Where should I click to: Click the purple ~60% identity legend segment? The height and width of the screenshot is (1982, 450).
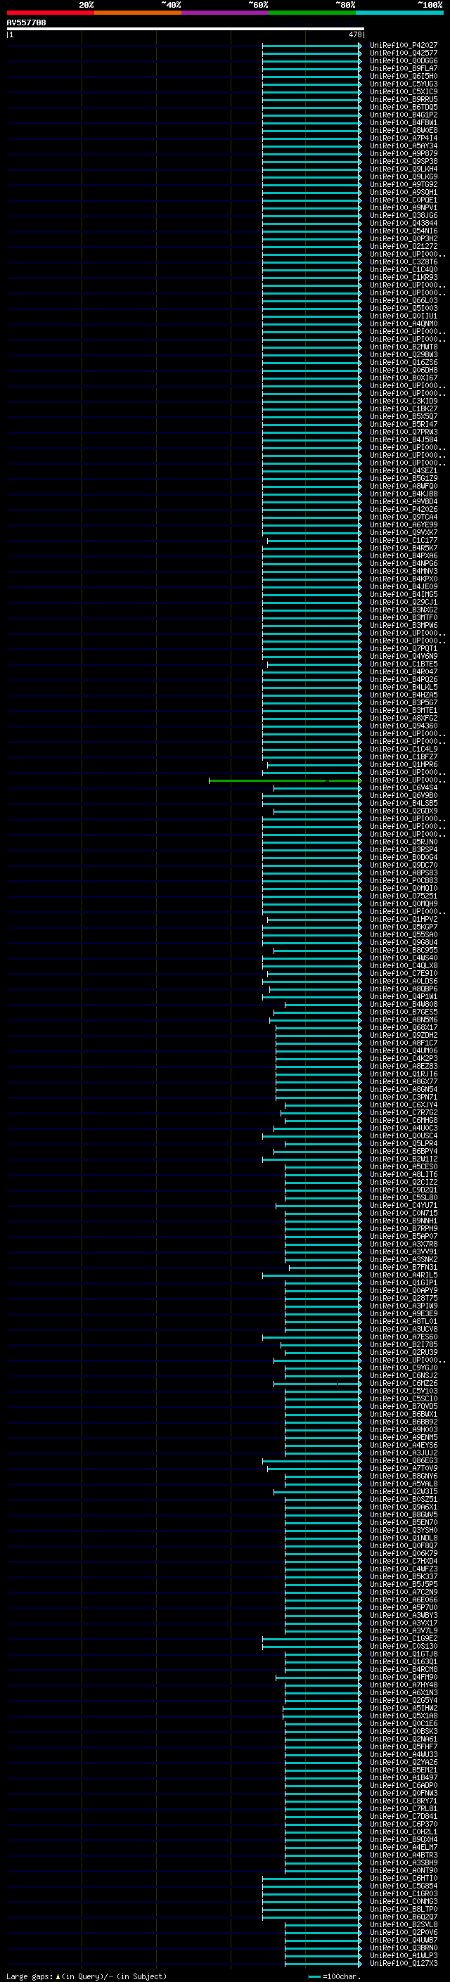[x=226, y=13]
